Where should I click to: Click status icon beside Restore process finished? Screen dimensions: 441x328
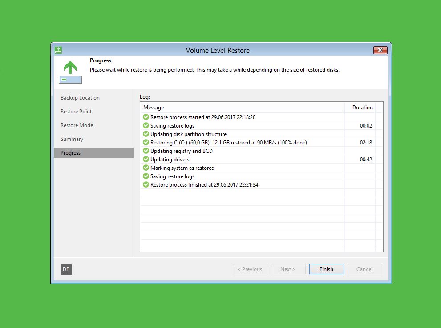[x=146, y=185]
